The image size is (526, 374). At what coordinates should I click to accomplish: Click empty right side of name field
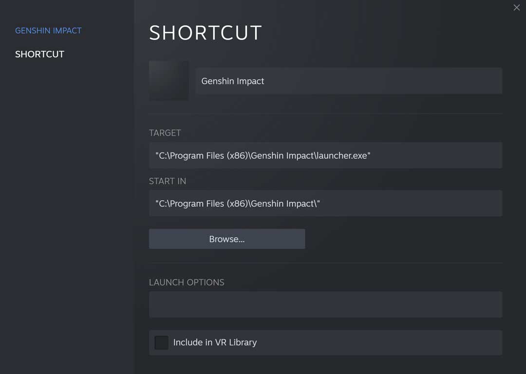pyautogui.click(x=414, y=81)
